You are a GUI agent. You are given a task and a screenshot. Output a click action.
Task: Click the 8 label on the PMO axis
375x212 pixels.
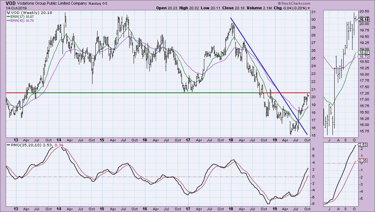tap(312, 149)
